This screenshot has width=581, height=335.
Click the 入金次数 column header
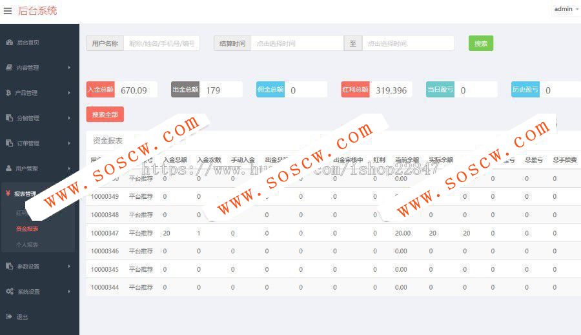coord(209,159)
